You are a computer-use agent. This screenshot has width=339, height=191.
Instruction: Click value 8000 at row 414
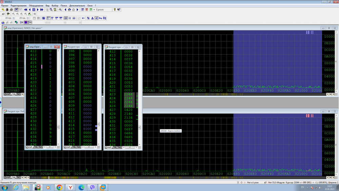click(x=87, y=125)
